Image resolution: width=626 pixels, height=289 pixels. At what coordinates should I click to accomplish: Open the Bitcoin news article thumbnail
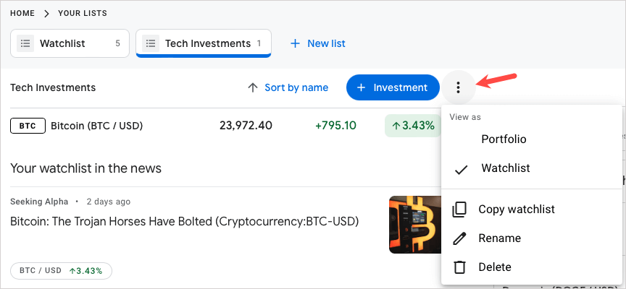414,224
